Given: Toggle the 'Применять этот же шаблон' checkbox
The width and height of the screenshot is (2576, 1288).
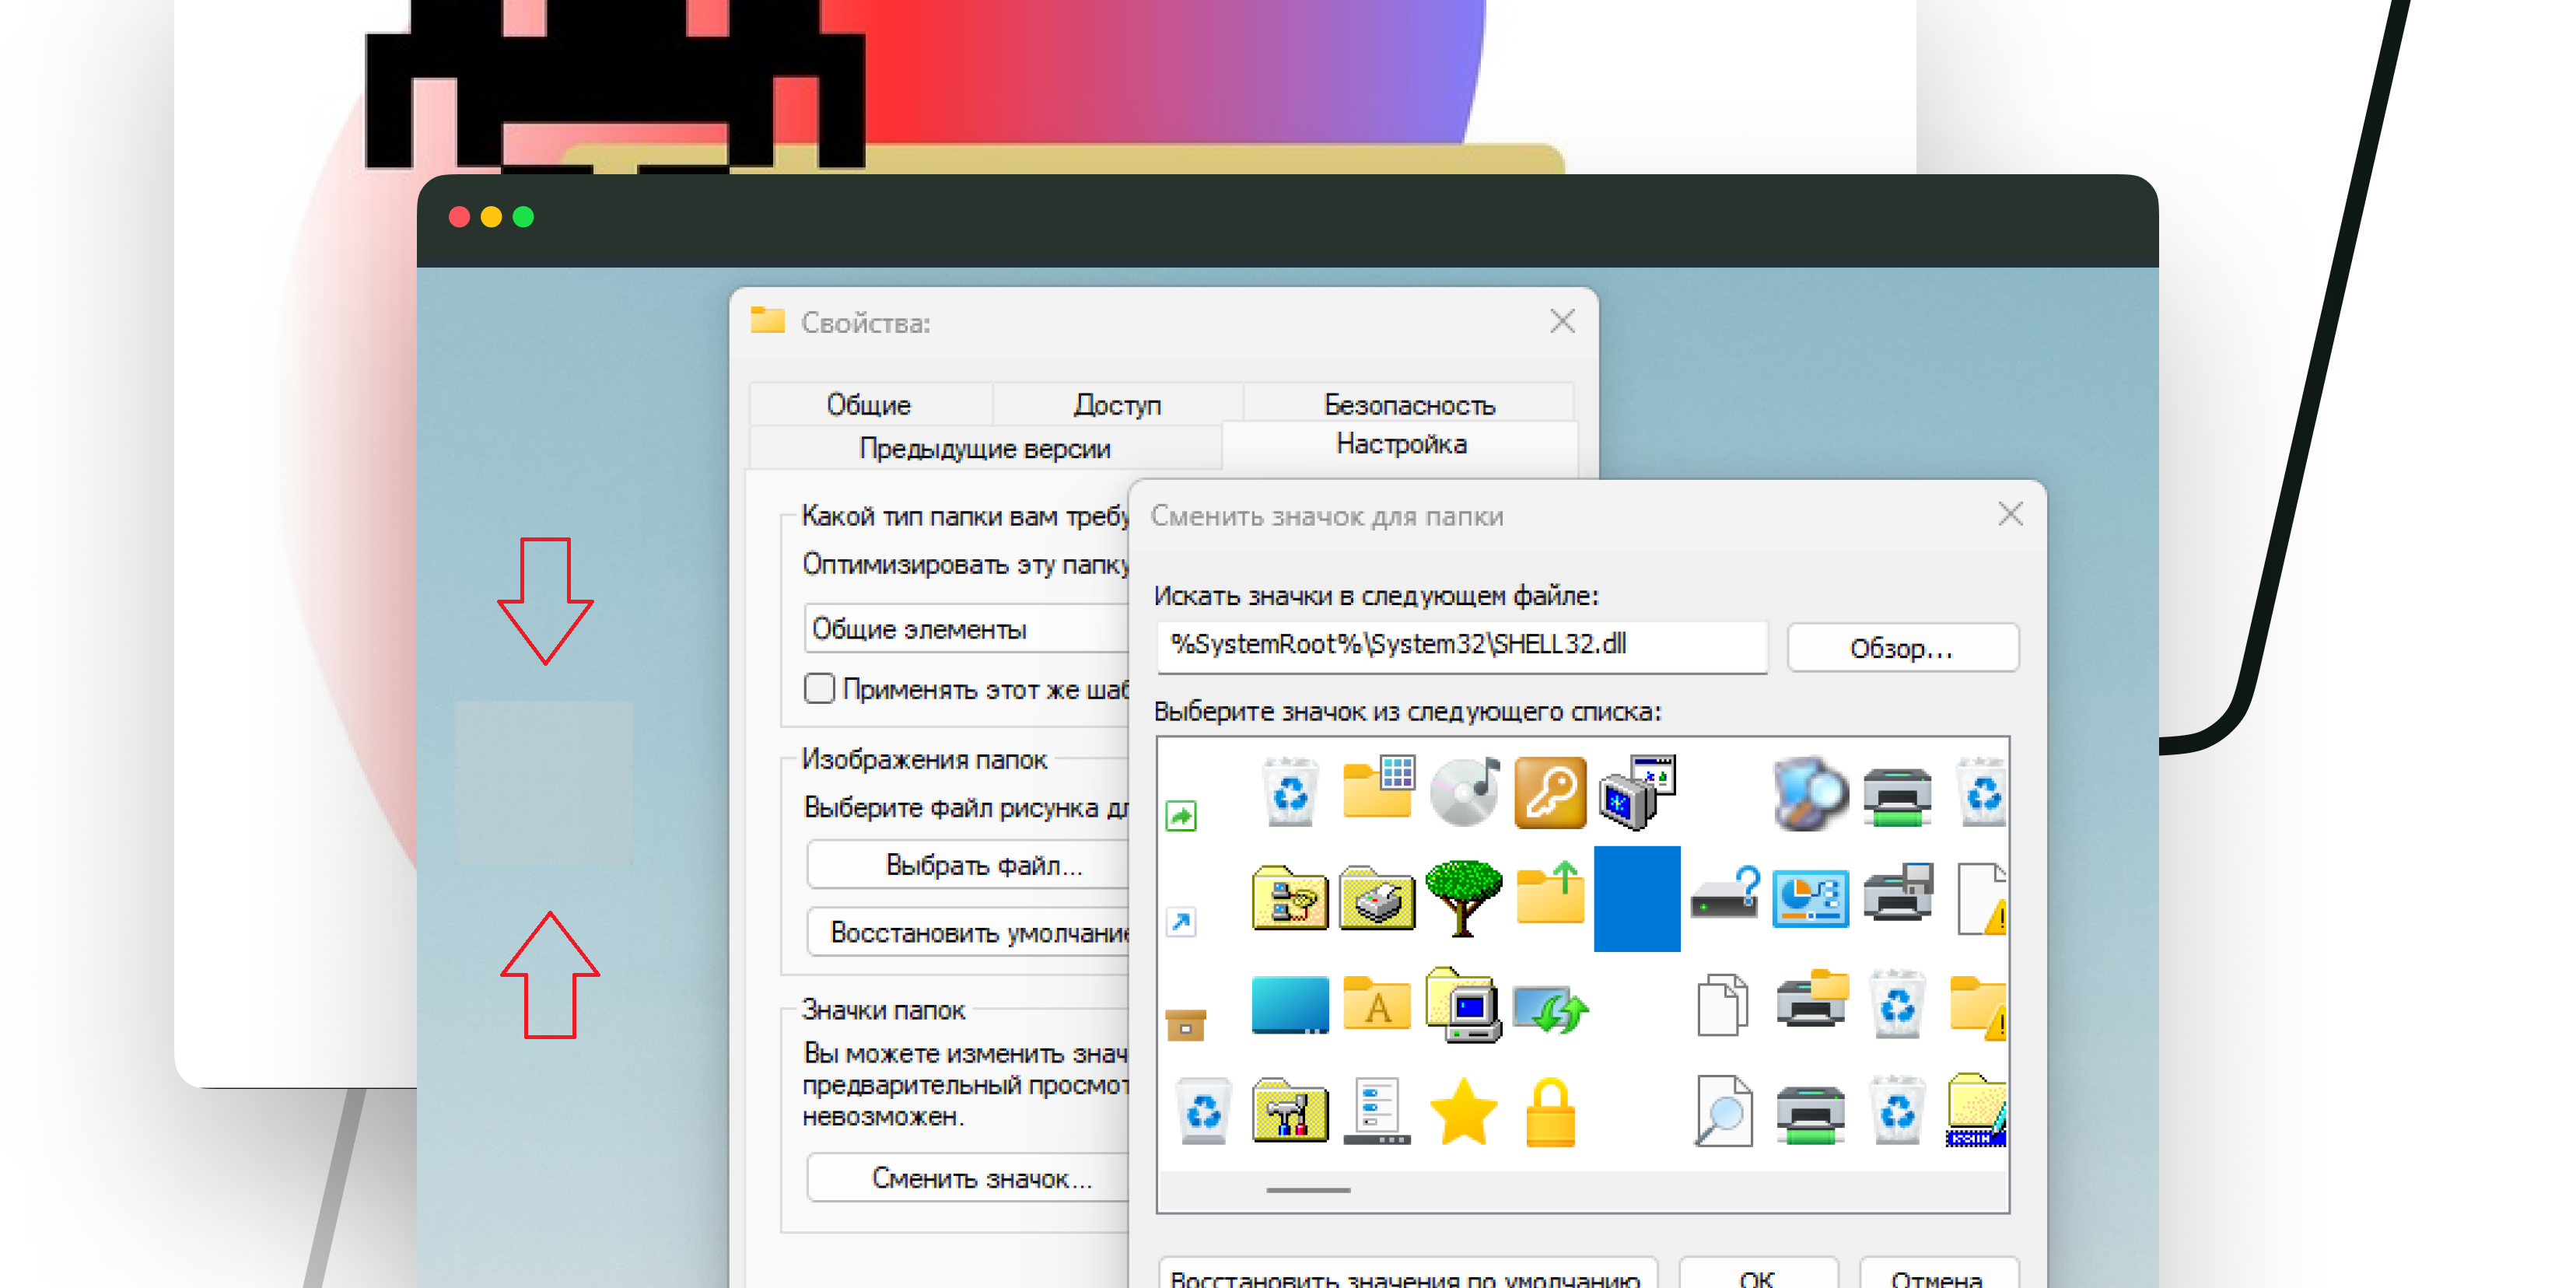Looking at the screenshot, I should click(819, 689).
